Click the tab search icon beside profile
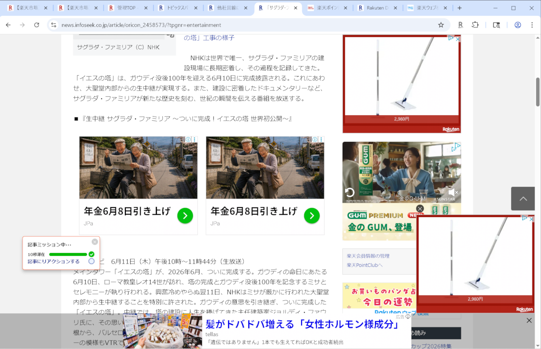 (496, 25)
